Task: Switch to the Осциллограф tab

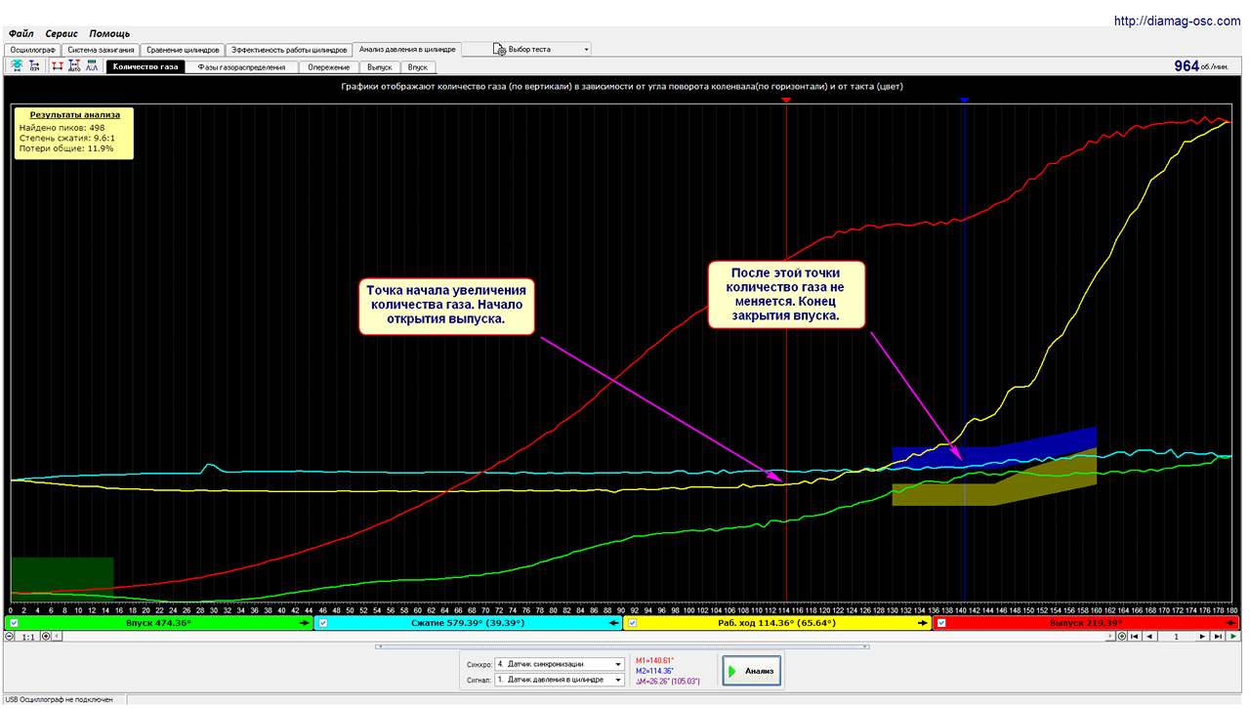Action: pyautogui.click(x=33, y=50)
